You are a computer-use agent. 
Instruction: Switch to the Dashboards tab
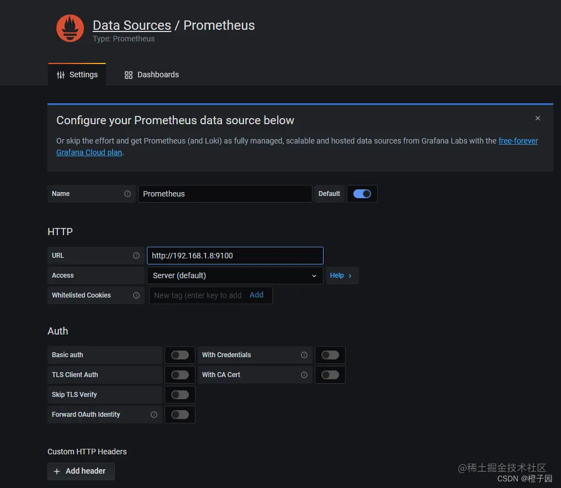click(152, 75)
